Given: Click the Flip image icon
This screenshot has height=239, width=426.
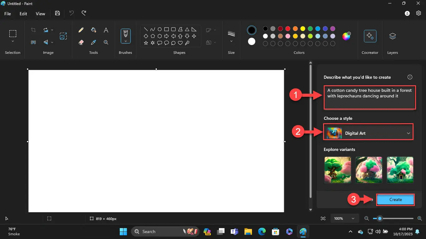Looking at the screenshot, I should pyautogui.click(x=46, y=42).
